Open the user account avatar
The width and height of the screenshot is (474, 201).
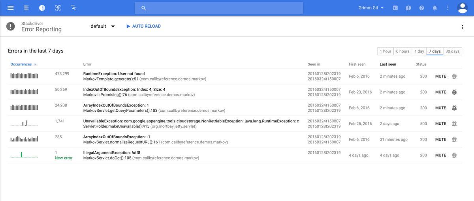click(462, 8)
